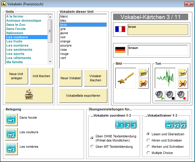Choose 'Hören und Schreiben' trainer mode
195x162 pixels.
(148, 140)
